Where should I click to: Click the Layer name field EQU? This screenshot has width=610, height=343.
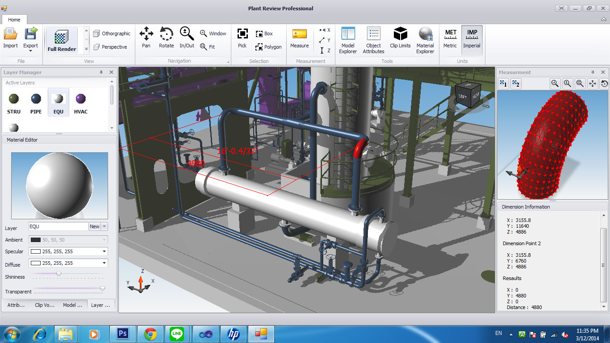pos(58,226)
